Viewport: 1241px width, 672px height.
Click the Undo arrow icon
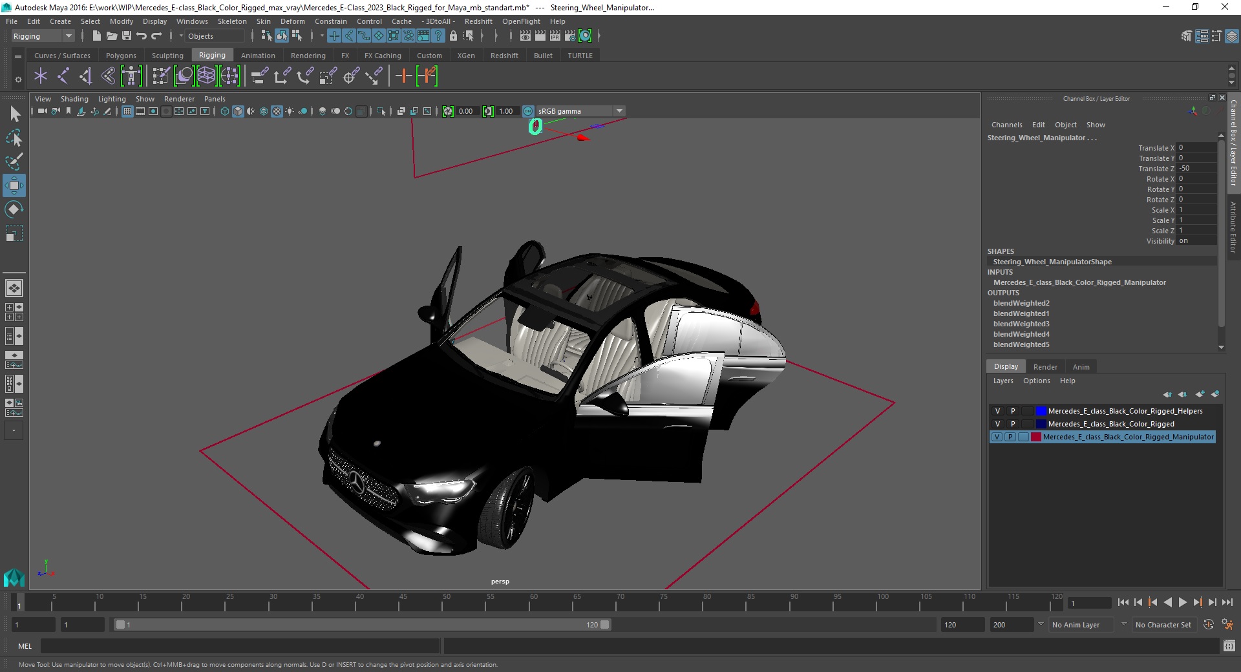[142, 36]
